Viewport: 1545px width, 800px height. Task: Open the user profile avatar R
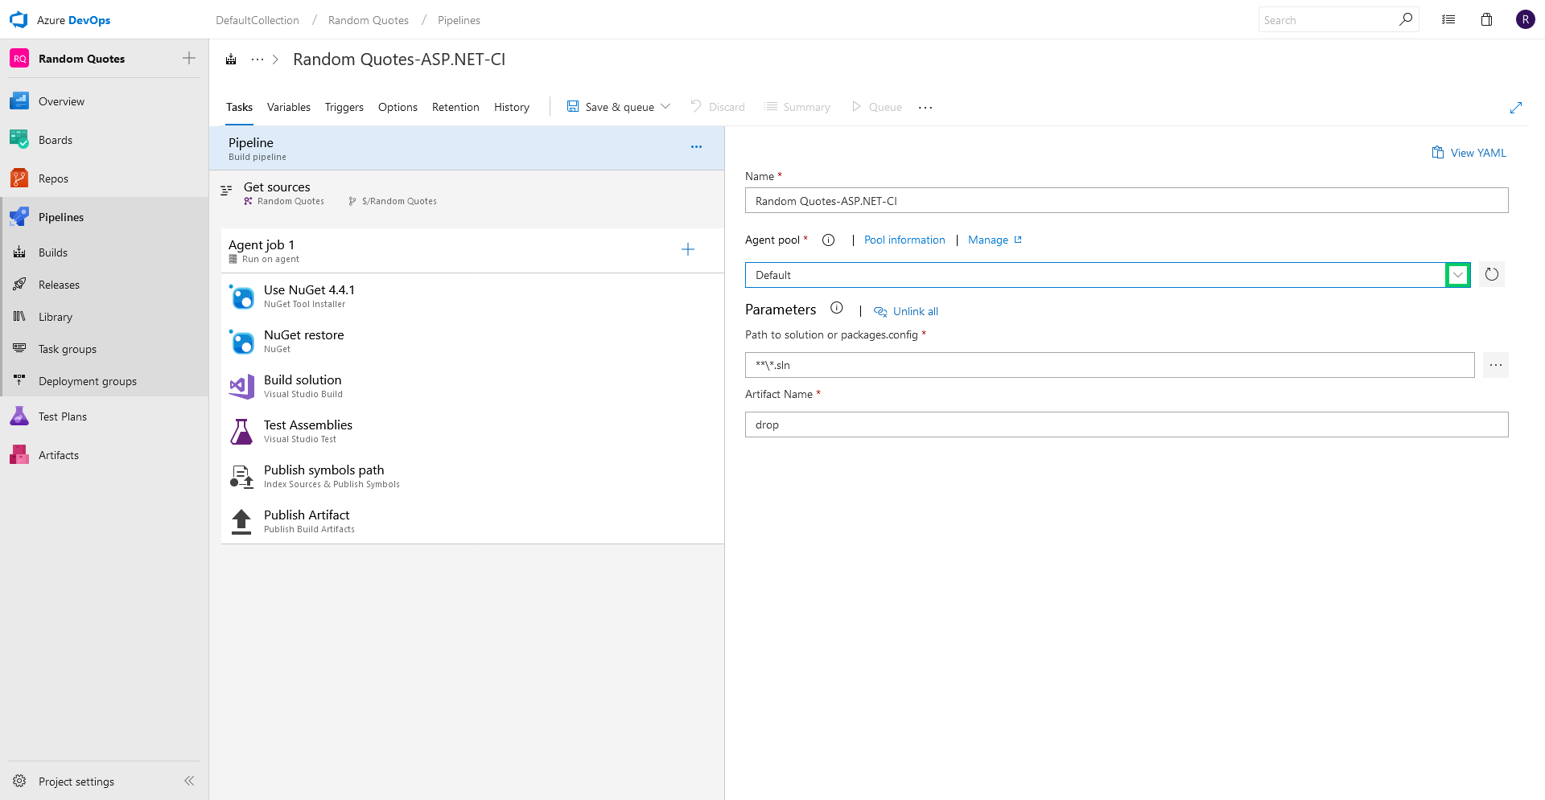click(x=1525, y=20)
